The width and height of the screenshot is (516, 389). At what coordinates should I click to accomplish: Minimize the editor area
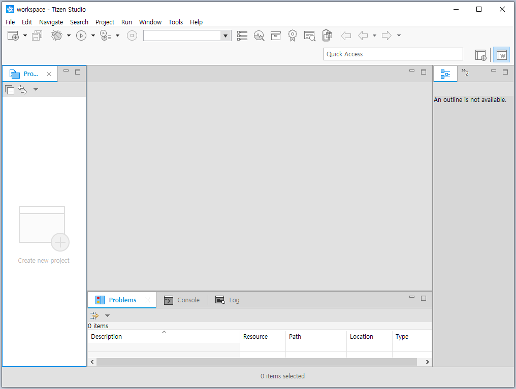point(412,70)
